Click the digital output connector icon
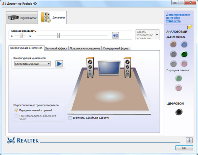 coord(179,112)
